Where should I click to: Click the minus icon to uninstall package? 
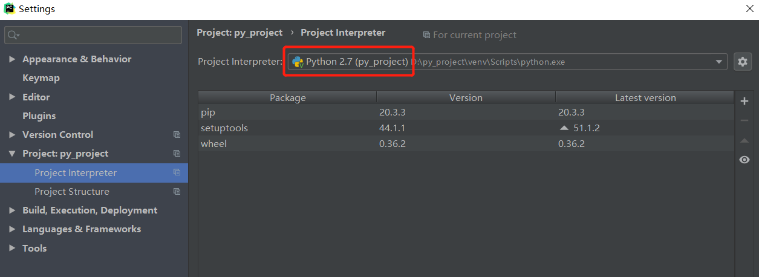click(744, 120)
